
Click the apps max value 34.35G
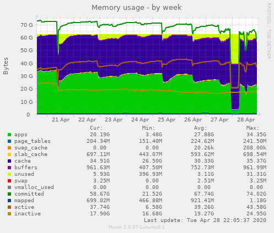pyautogui.click(x=256, y=135)
